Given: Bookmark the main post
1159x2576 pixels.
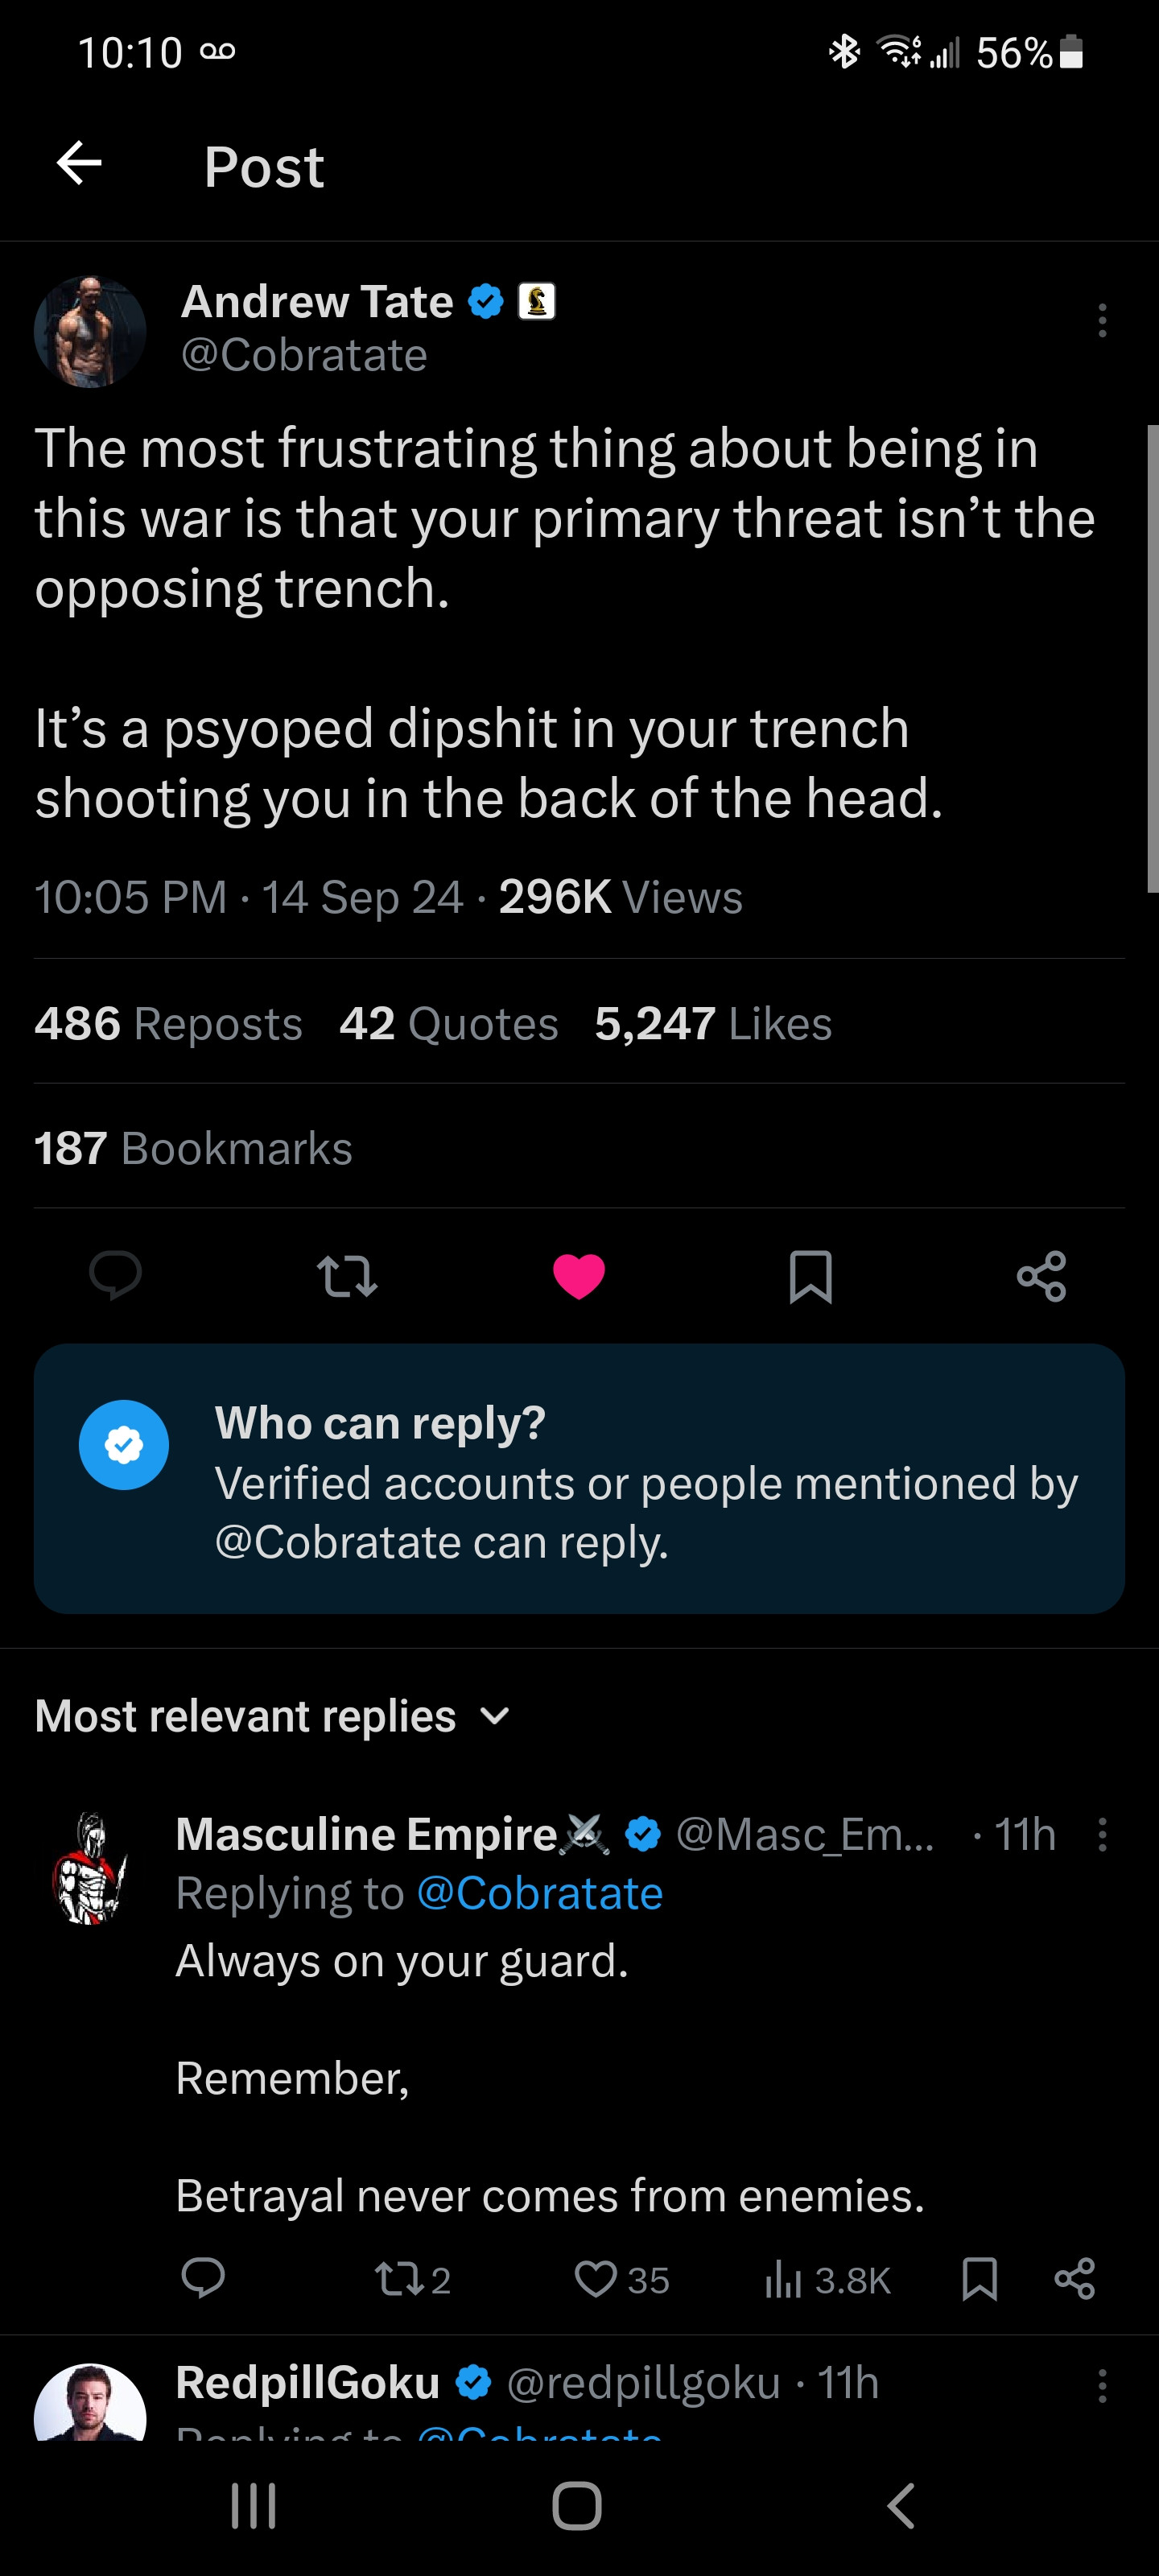Looking at the screenshot, I should 810,1277.
